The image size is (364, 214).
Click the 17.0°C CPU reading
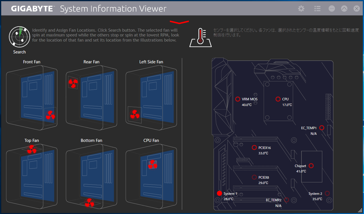[x=287, y=105]
